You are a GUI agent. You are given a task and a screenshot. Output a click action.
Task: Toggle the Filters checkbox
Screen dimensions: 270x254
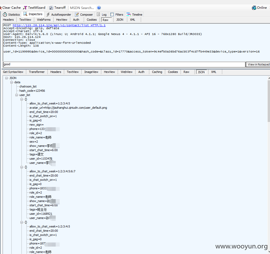tap(112, 15)
